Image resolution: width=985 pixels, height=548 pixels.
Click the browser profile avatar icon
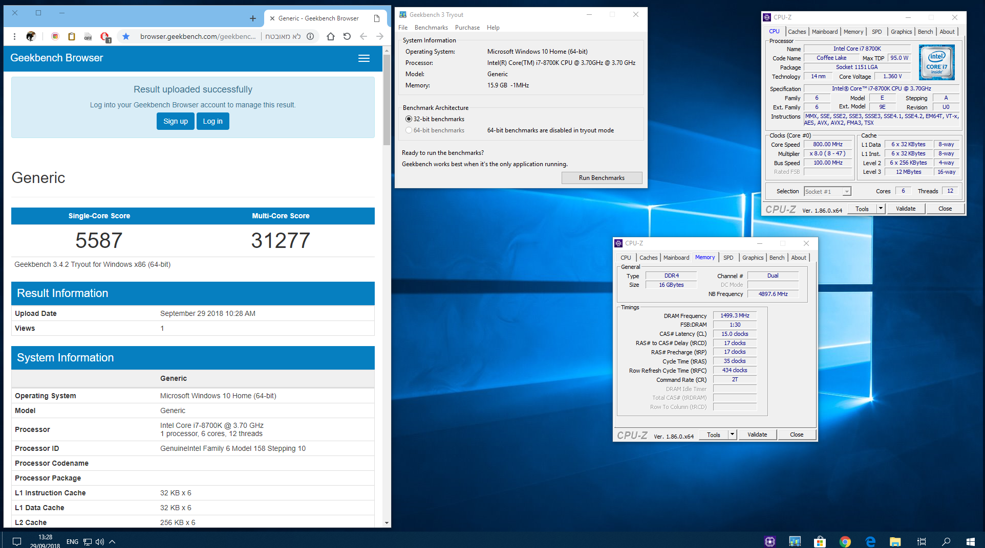[31, 36]
